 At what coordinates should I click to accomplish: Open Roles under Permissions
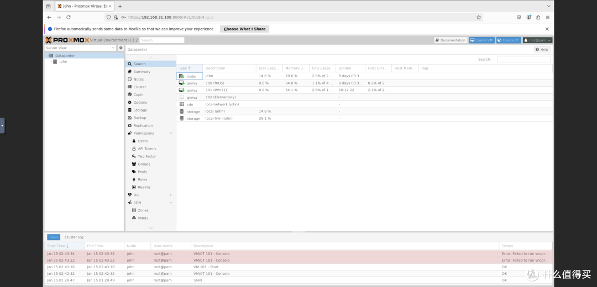click(x=151, y=179)
